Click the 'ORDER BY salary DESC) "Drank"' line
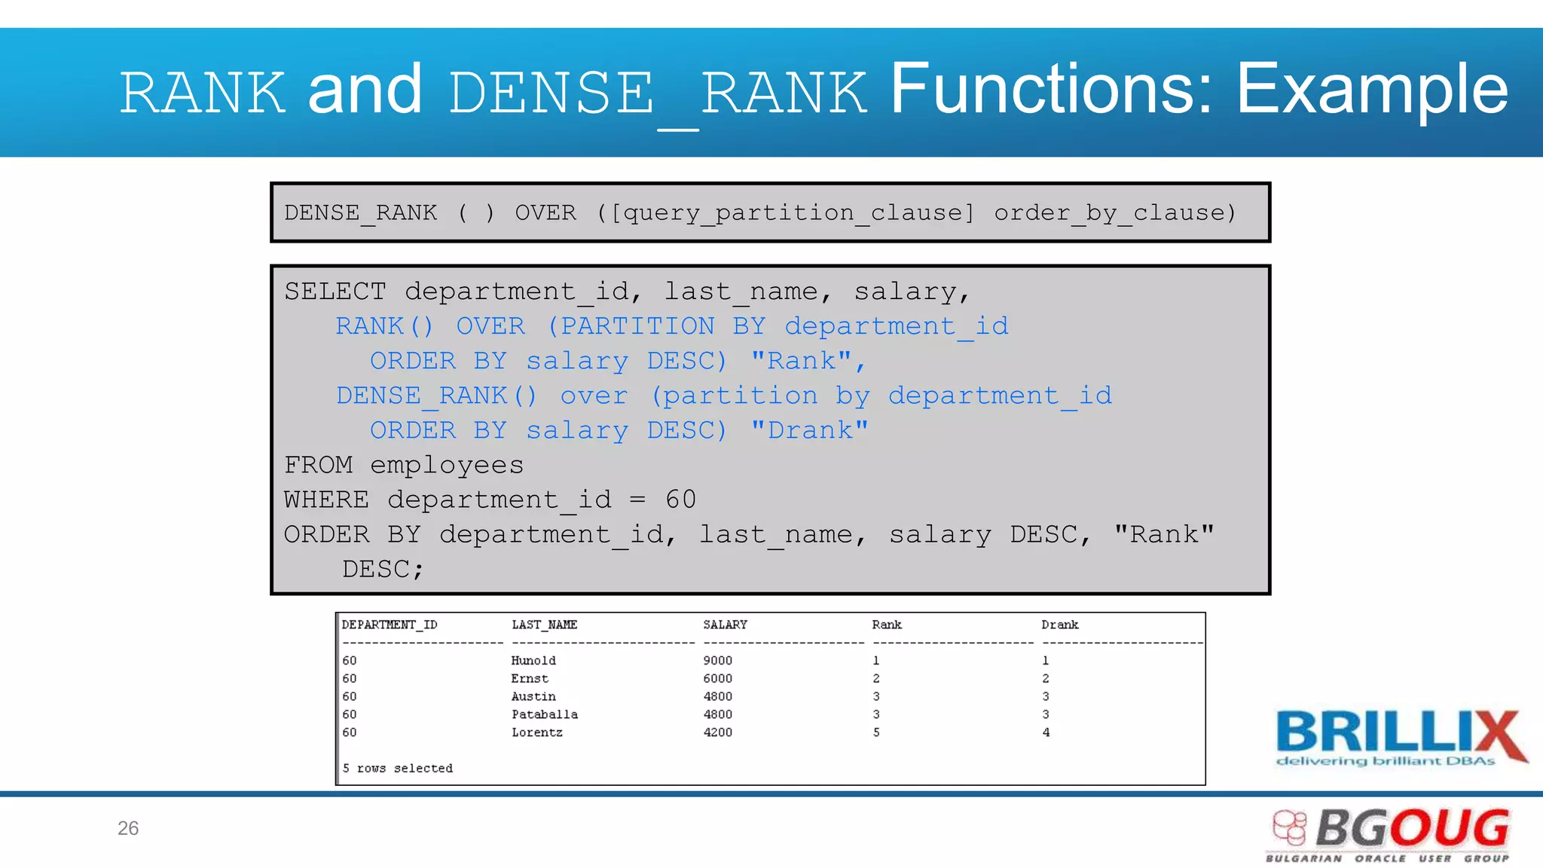Viewport: 1543px width, 868px height. [x=619, y=431]
